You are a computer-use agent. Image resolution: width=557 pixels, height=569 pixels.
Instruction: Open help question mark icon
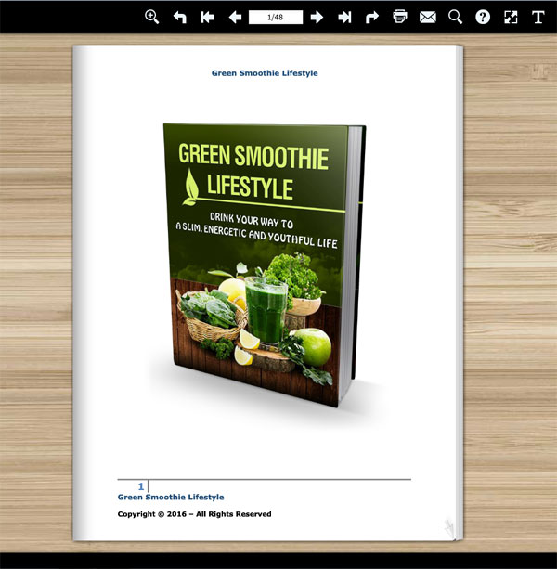(483, 17)
